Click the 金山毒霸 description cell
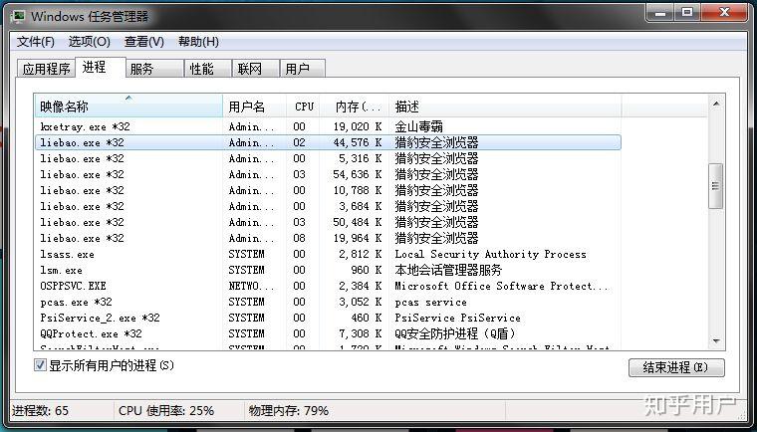 (419, 127)
